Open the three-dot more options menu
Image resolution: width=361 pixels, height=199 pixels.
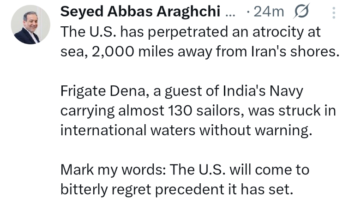pyautogui.click(x=333, y=12)
